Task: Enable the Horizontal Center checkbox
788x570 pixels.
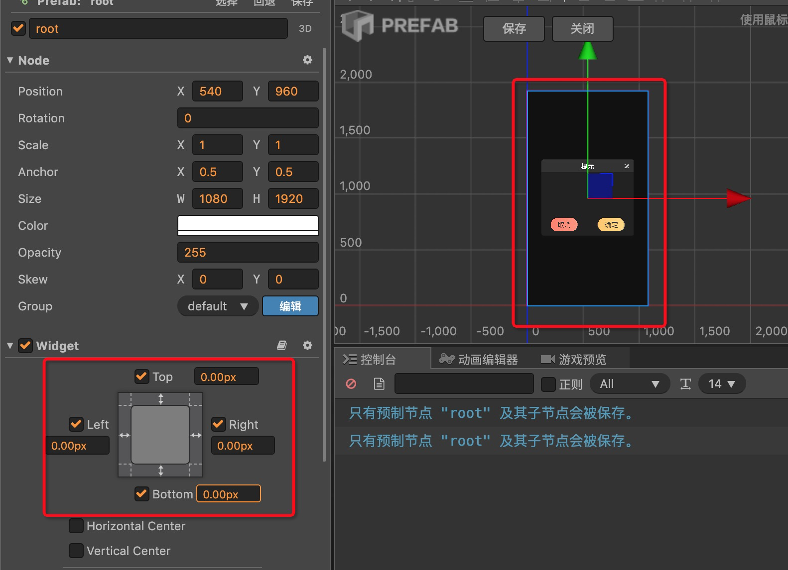Action: click(76, 526)
